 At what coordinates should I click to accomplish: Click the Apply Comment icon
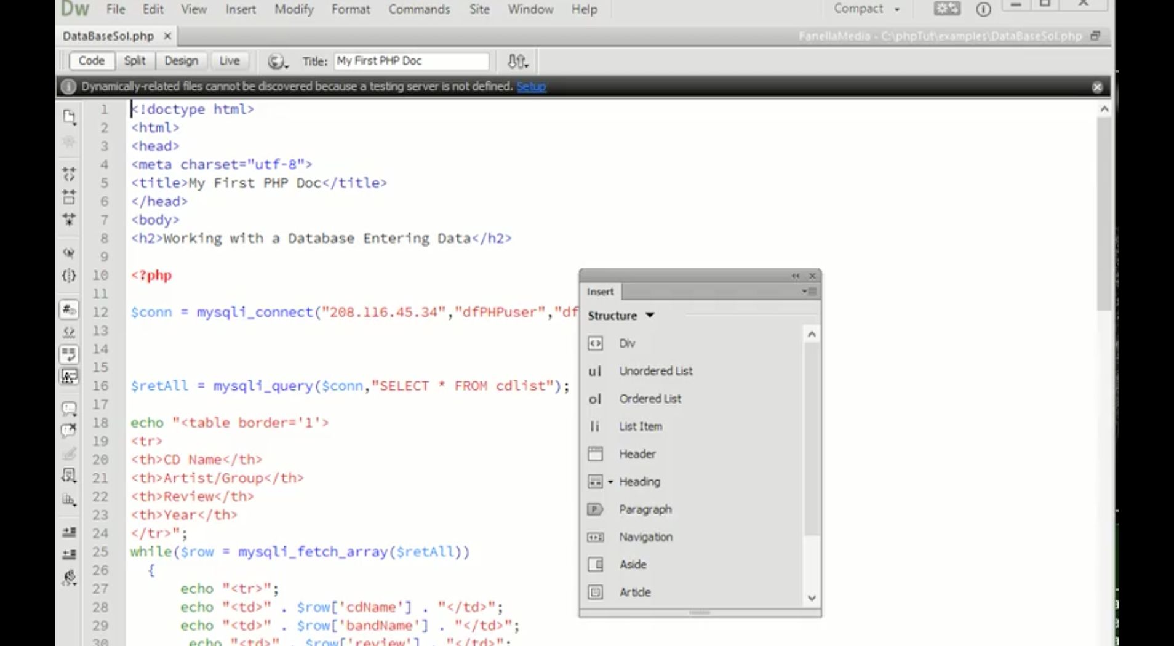[69, 409]
